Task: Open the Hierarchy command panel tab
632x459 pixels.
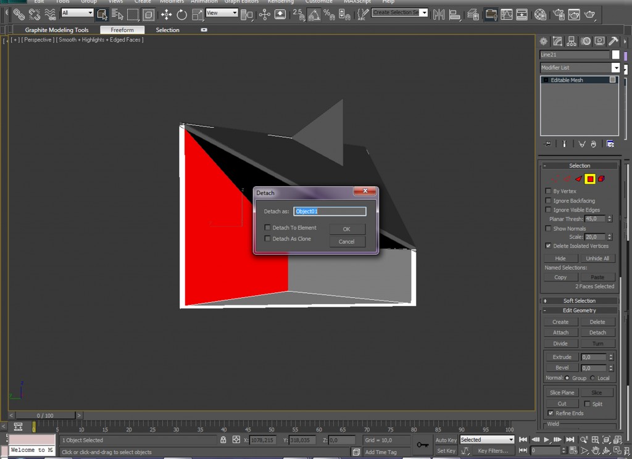Action: 572,41
